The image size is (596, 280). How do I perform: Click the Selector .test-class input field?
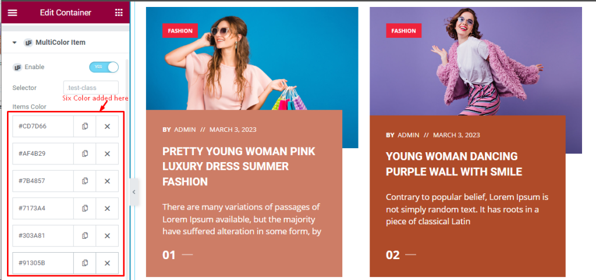tap(91, 88)
